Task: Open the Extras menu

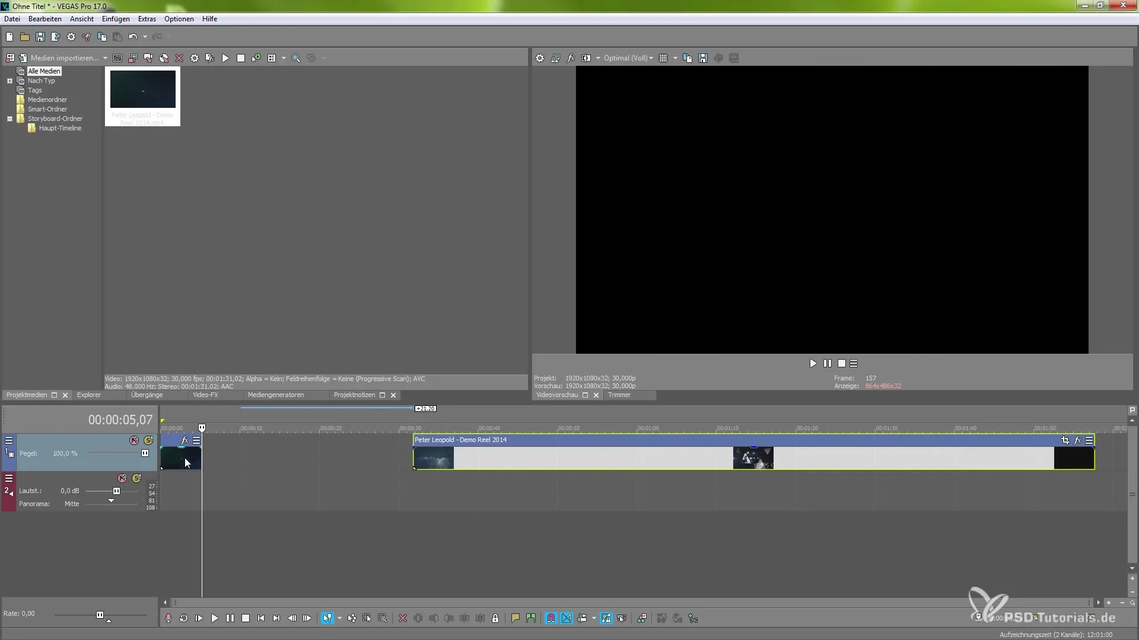Action: [x=147, y=19]
